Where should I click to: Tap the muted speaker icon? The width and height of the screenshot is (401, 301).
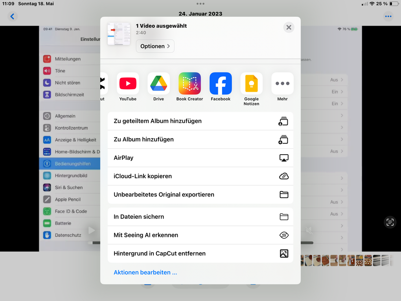pos(309,230)
